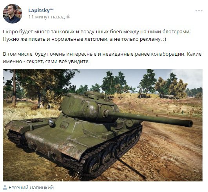208x192 pixels.
Task: Open the three-dots post options menu
Action: pos(199,11)
